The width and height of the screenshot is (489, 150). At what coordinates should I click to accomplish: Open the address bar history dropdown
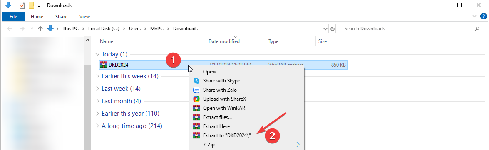325,29
